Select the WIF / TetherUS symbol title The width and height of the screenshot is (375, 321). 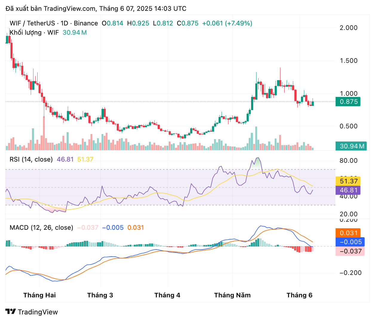(x=32, y=23)
